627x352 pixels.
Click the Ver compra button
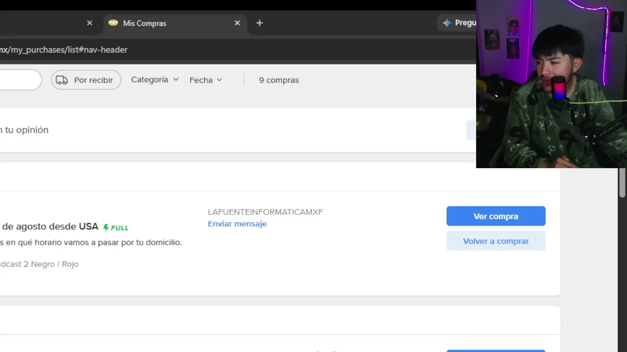pyautogui.click(x=496, y=216)
